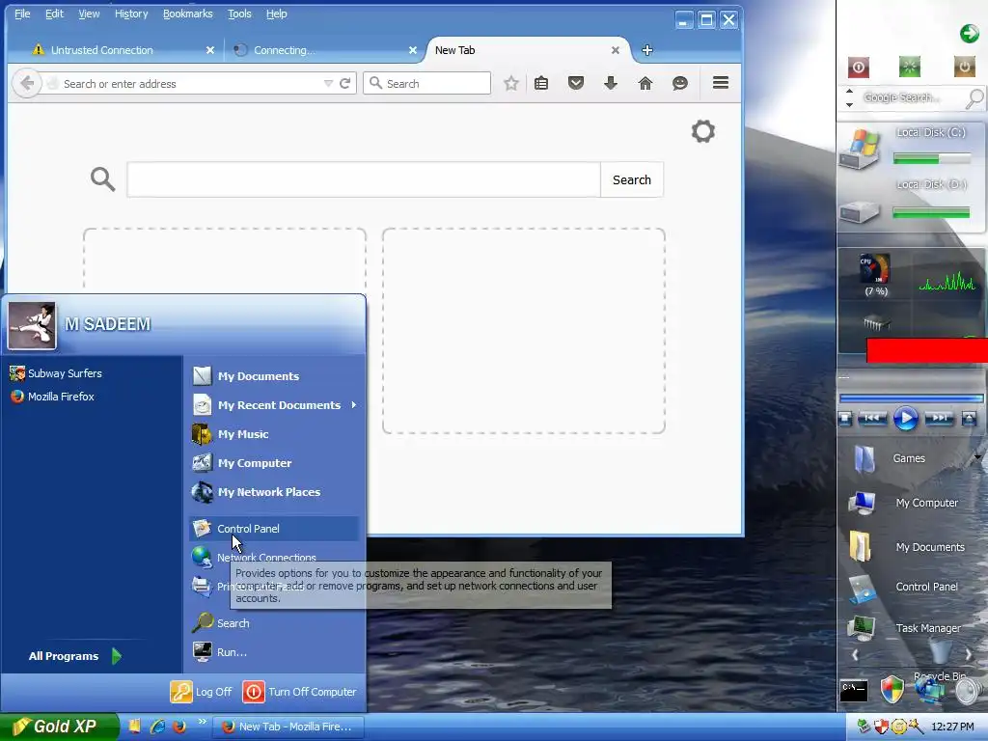Viewport: 988px width, 741px height.
Task: Click the Google Search gadget down arrow
Action: pos(849,104)
